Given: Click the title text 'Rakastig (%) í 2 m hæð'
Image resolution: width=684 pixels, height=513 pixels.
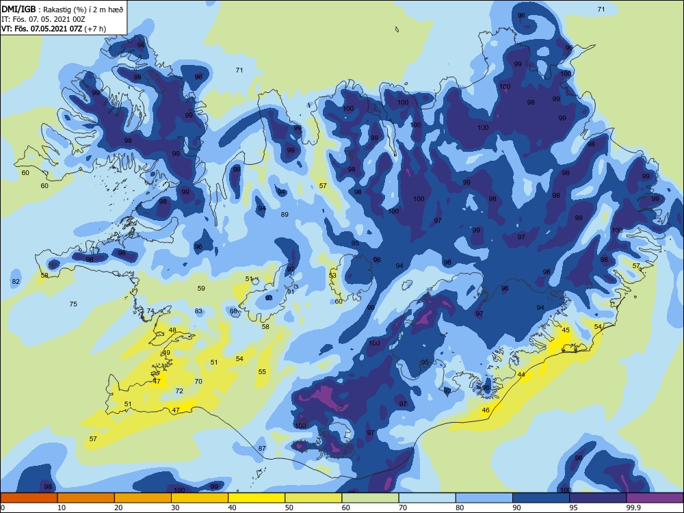Looking at the screenshot, I should (x=83, y=10).
